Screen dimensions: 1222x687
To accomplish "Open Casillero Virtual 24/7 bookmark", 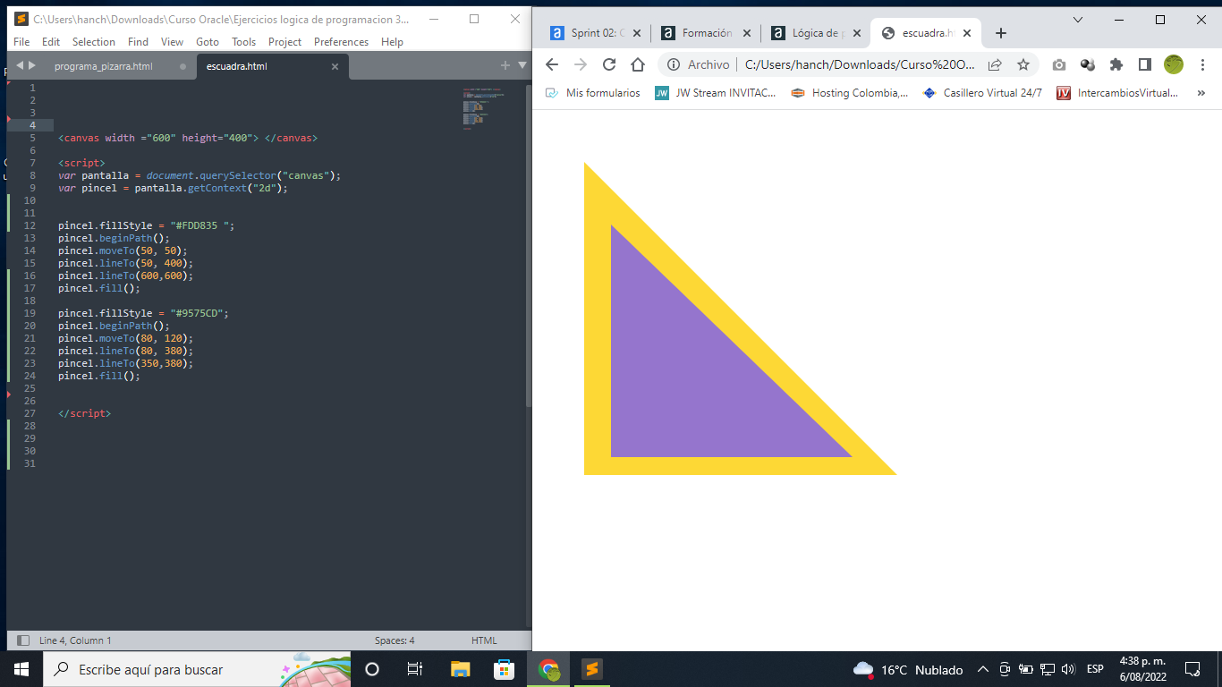I will [982, 93].
